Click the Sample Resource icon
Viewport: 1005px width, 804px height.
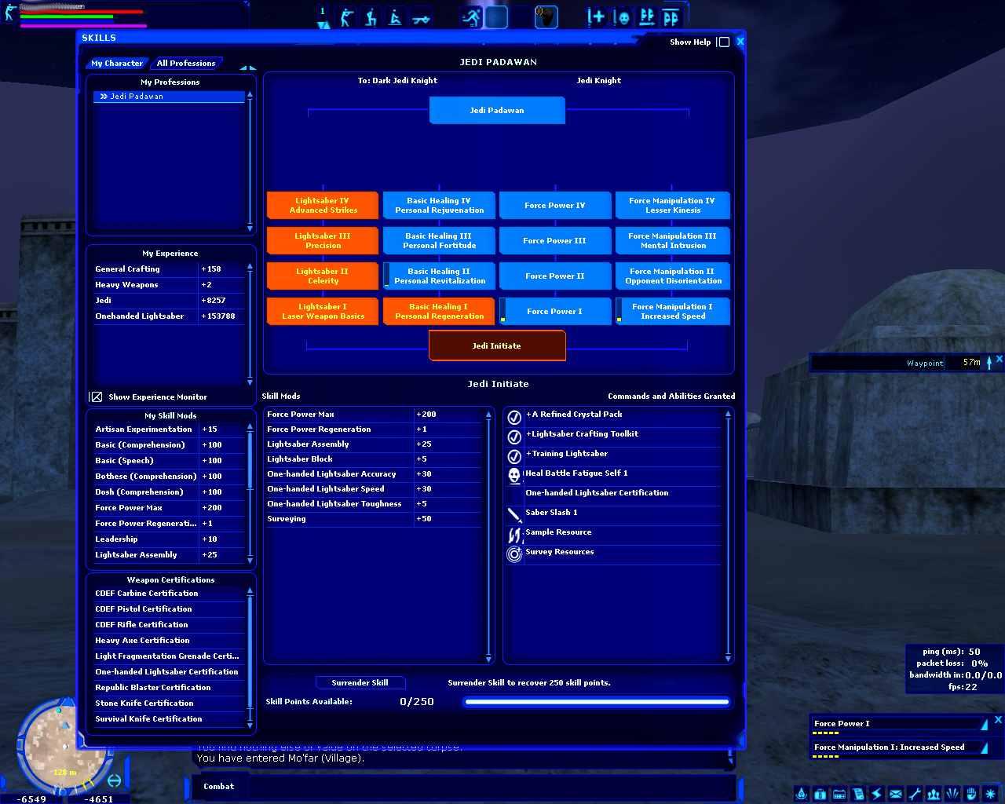[x=514, y=535]
